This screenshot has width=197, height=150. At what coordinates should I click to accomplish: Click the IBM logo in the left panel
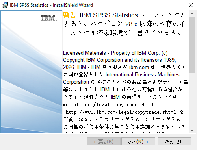pyautogui.click(x=49, y=18)
